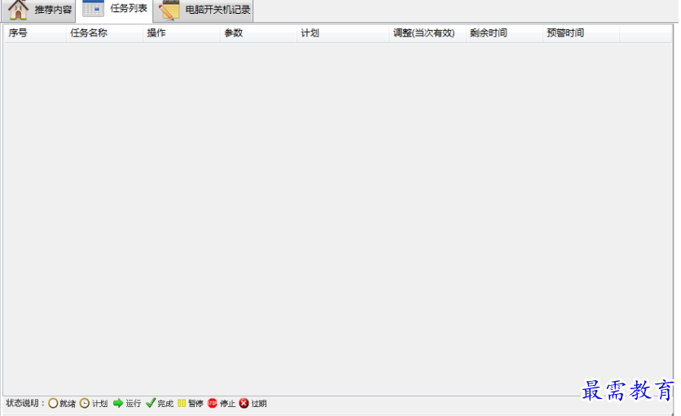The height and width of the screenshot is (416, 681).
Task: Click the red 停止 stop icon
Action: pos(213,404)
